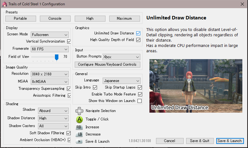Close the configuration window
This screenshot has height=148, width=248.
coord(242,4)
